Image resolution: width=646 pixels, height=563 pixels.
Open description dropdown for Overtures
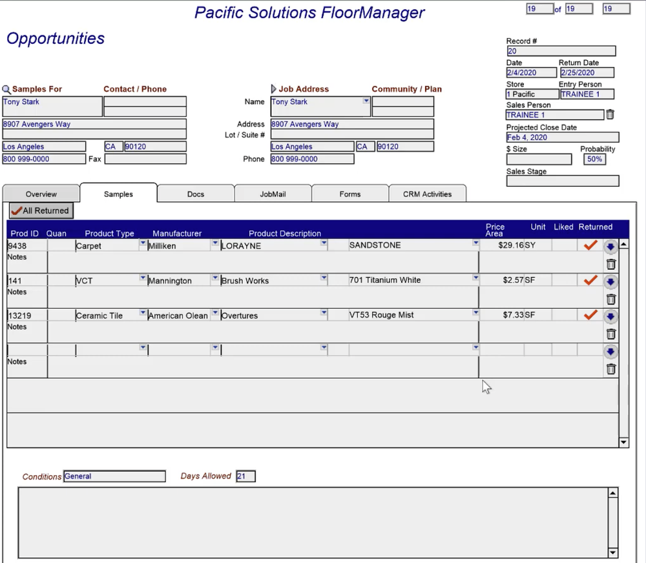(324, 313)
